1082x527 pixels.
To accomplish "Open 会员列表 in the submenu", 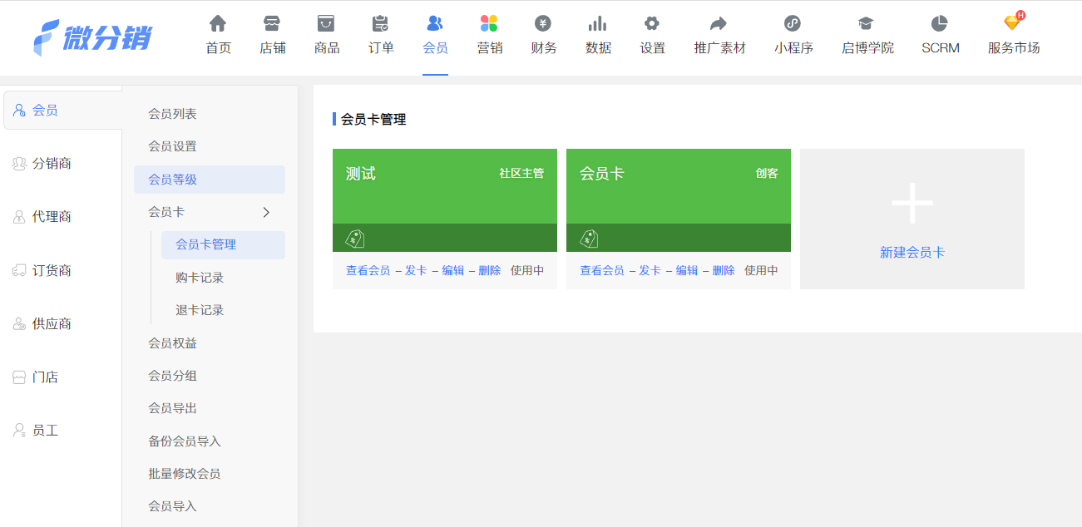I will pos(172,114).
